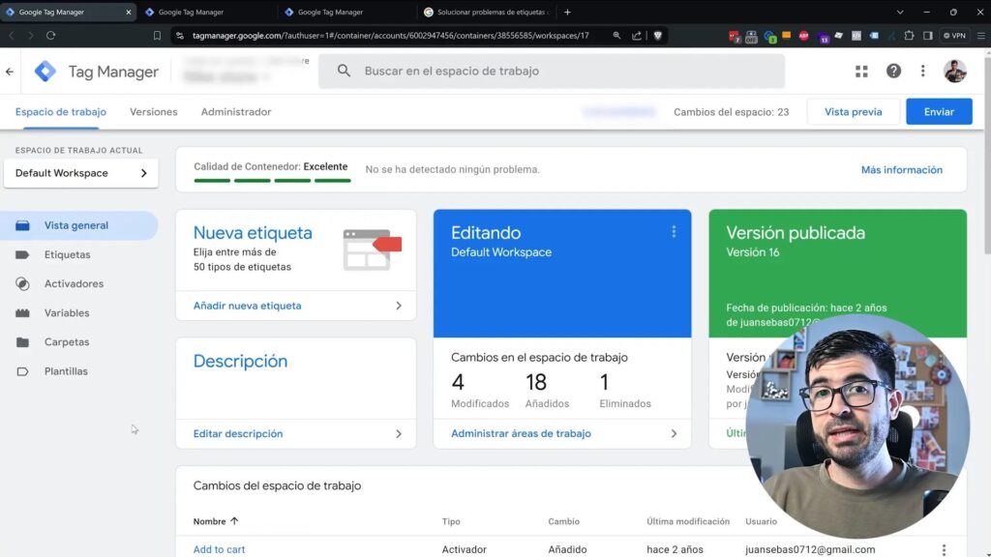Image resolution: width=991 pixels, height=557 pixels.
Task: Click the Carpetas folder icon
Action: tap(23, 341)
